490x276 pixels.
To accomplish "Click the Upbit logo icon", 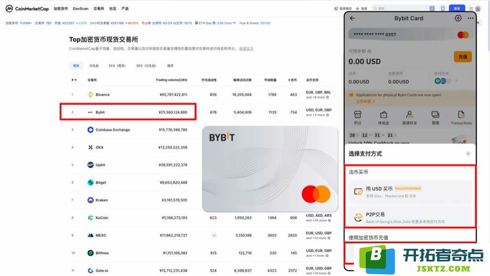I will [x=90, y=165].
